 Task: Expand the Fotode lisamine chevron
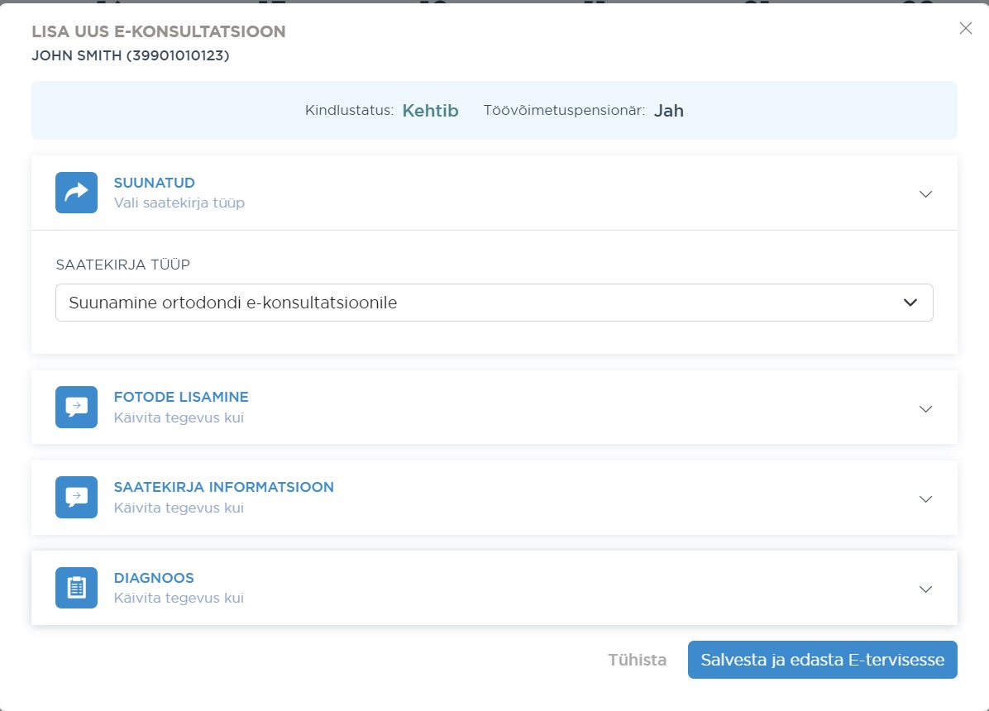tap(925, 408)
